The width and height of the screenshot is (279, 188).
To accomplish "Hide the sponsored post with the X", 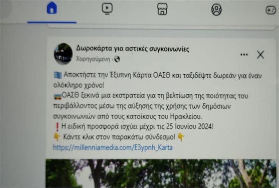I will [x=260, y=54].
